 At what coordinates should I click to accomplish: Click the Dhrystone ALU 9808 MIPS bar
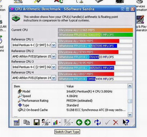(x=95, y=41)
